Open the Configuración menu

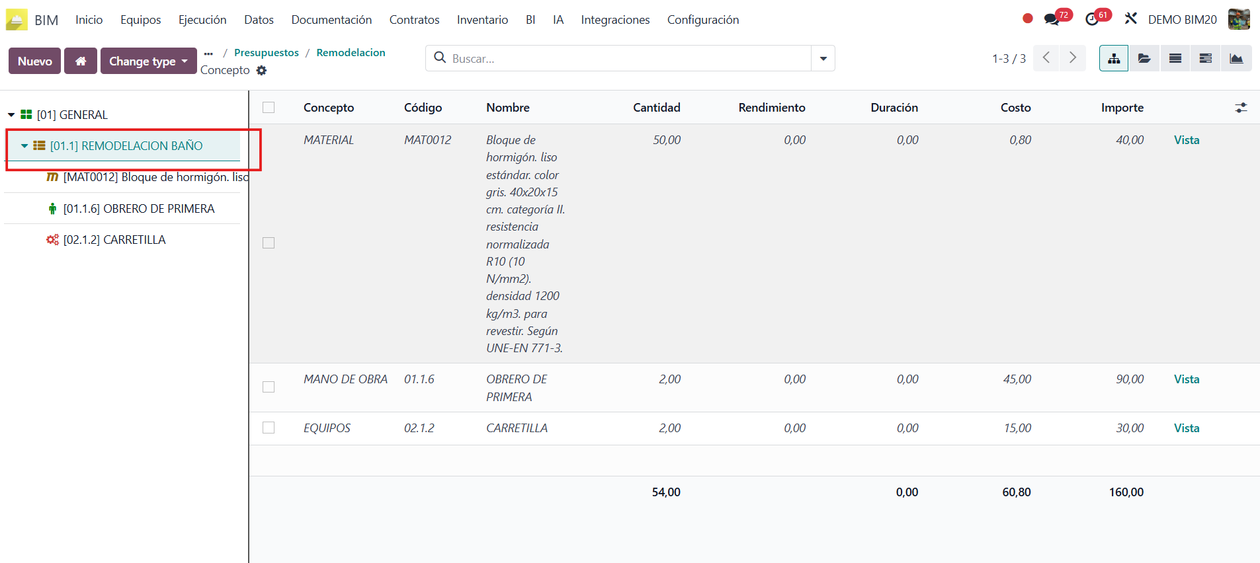pyautogui.click(x=702, y=20)
